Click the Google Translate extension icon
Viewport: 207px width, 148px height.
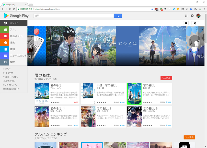[x=191, y=9]
